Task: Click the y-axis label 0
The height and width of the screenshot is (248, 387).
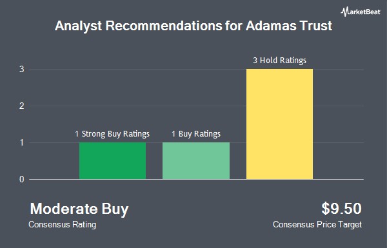Action: 22,179
